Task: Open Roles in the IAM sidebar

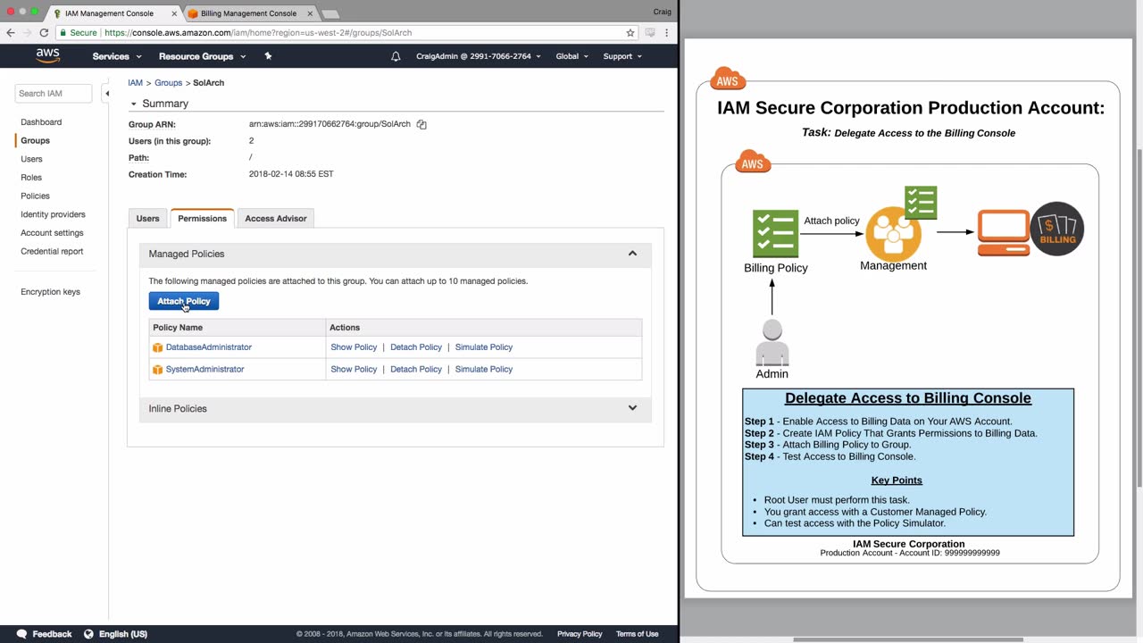Action: click(x=31, y=178)
